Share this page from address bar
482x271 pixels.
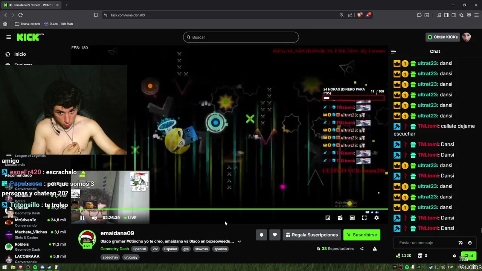[350, 15]
